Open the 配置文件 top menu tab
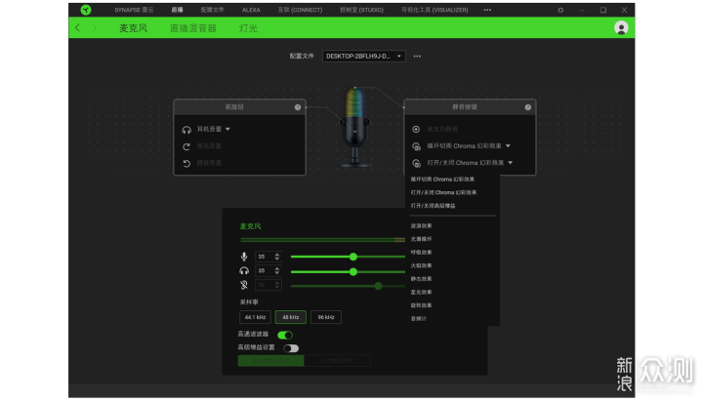 coord(213,10)
